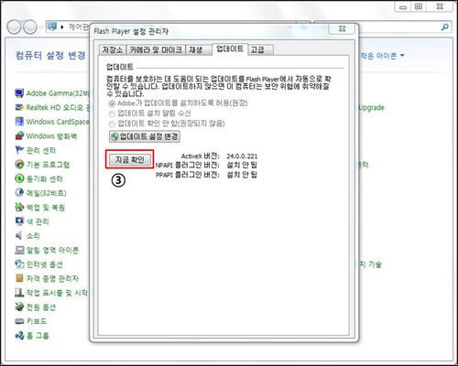Viewport: 458px width, 366px height.
Task: Select 업데이트 설치 알림 수신 radio button
Action: point(112,113)
